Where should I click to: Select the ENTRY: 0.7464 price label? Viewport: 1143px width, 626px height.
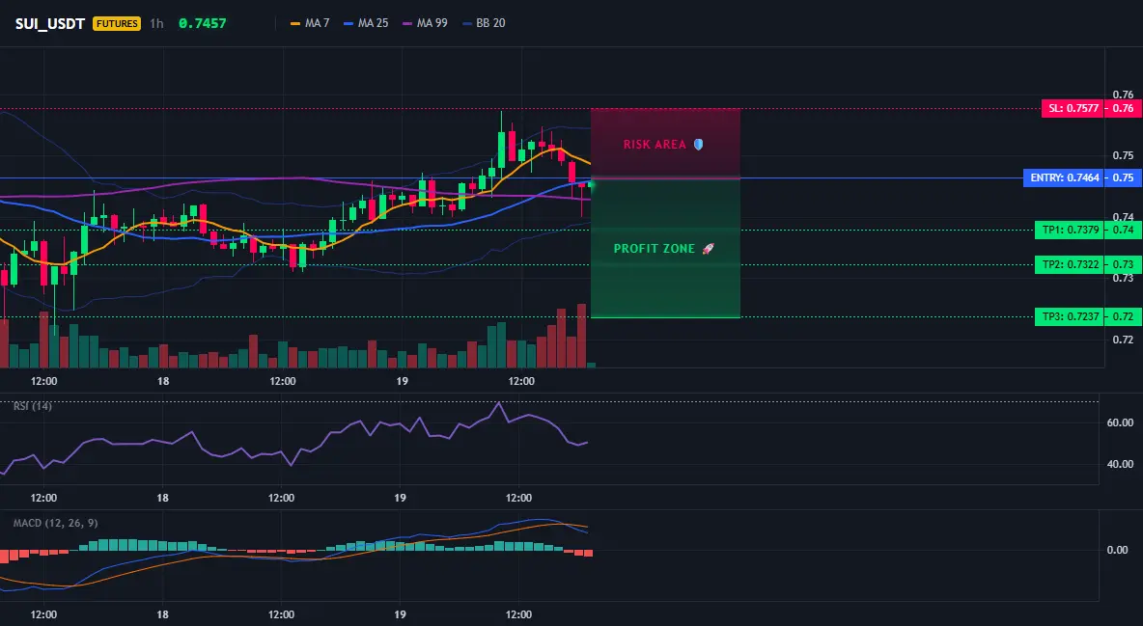tap(1064, 177)
